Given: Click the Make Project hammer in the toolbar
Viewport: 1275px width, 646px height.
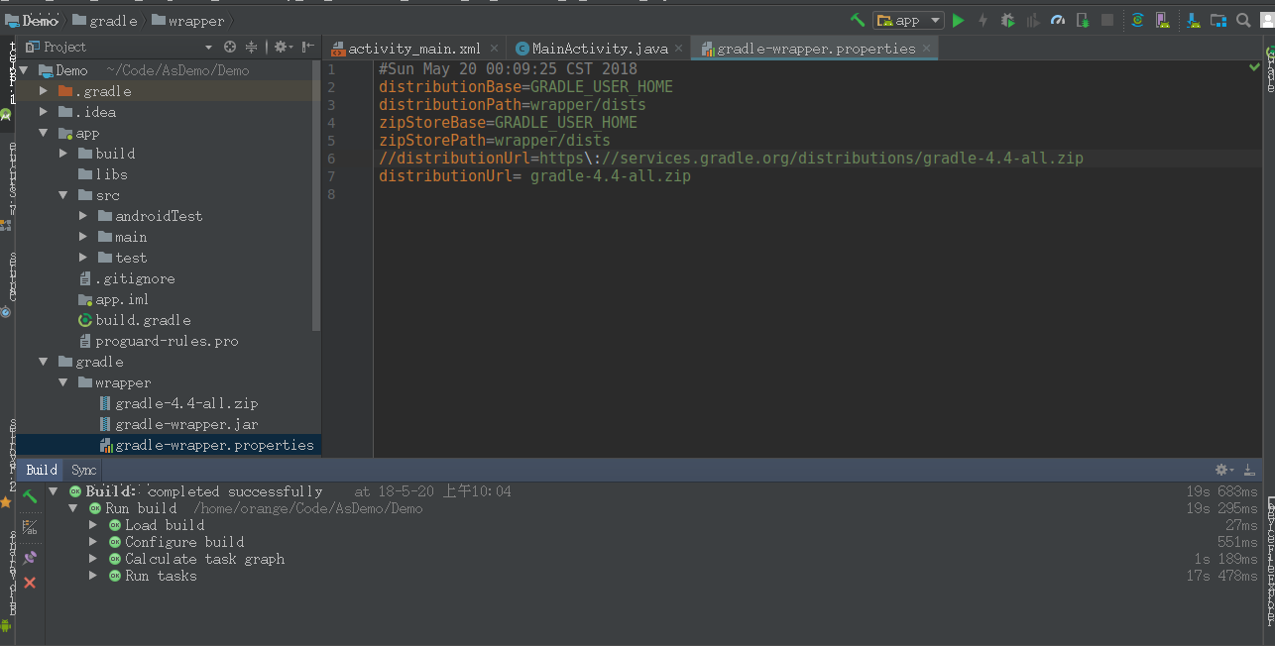Looking at the screenshot, I should (858, 20).
